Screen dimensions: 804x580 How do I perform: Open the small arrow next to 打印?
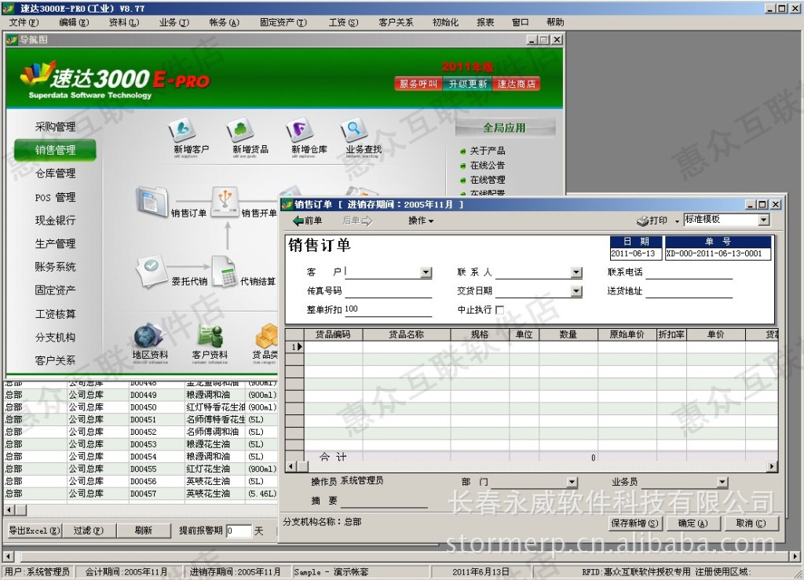(677, 221)
